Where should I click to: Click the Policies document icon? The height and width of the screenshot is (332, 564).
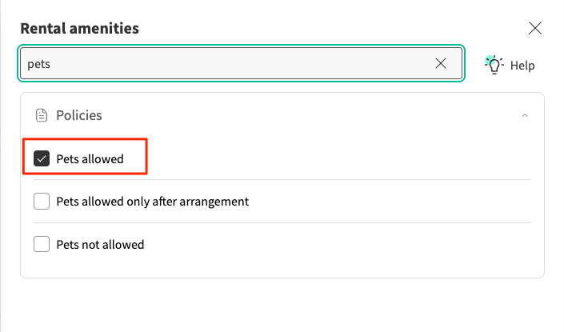42,115
